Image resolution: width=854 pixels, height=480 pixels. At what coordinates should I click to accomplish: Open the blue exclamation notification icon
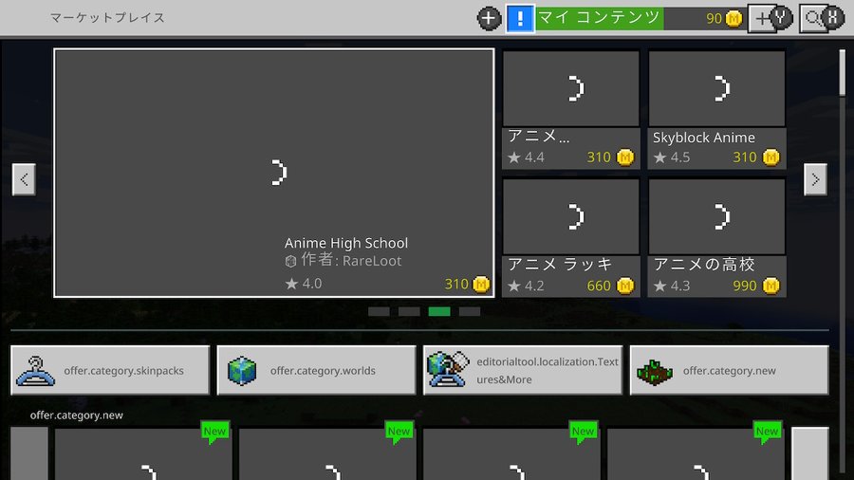point(520,19)
